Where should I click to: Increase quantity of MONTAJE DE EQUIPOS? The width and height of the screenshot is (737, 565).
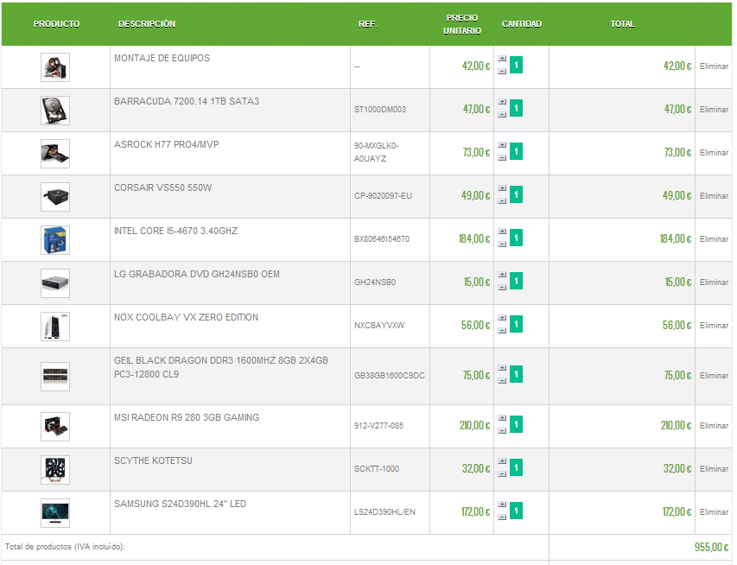pos(502,59)
